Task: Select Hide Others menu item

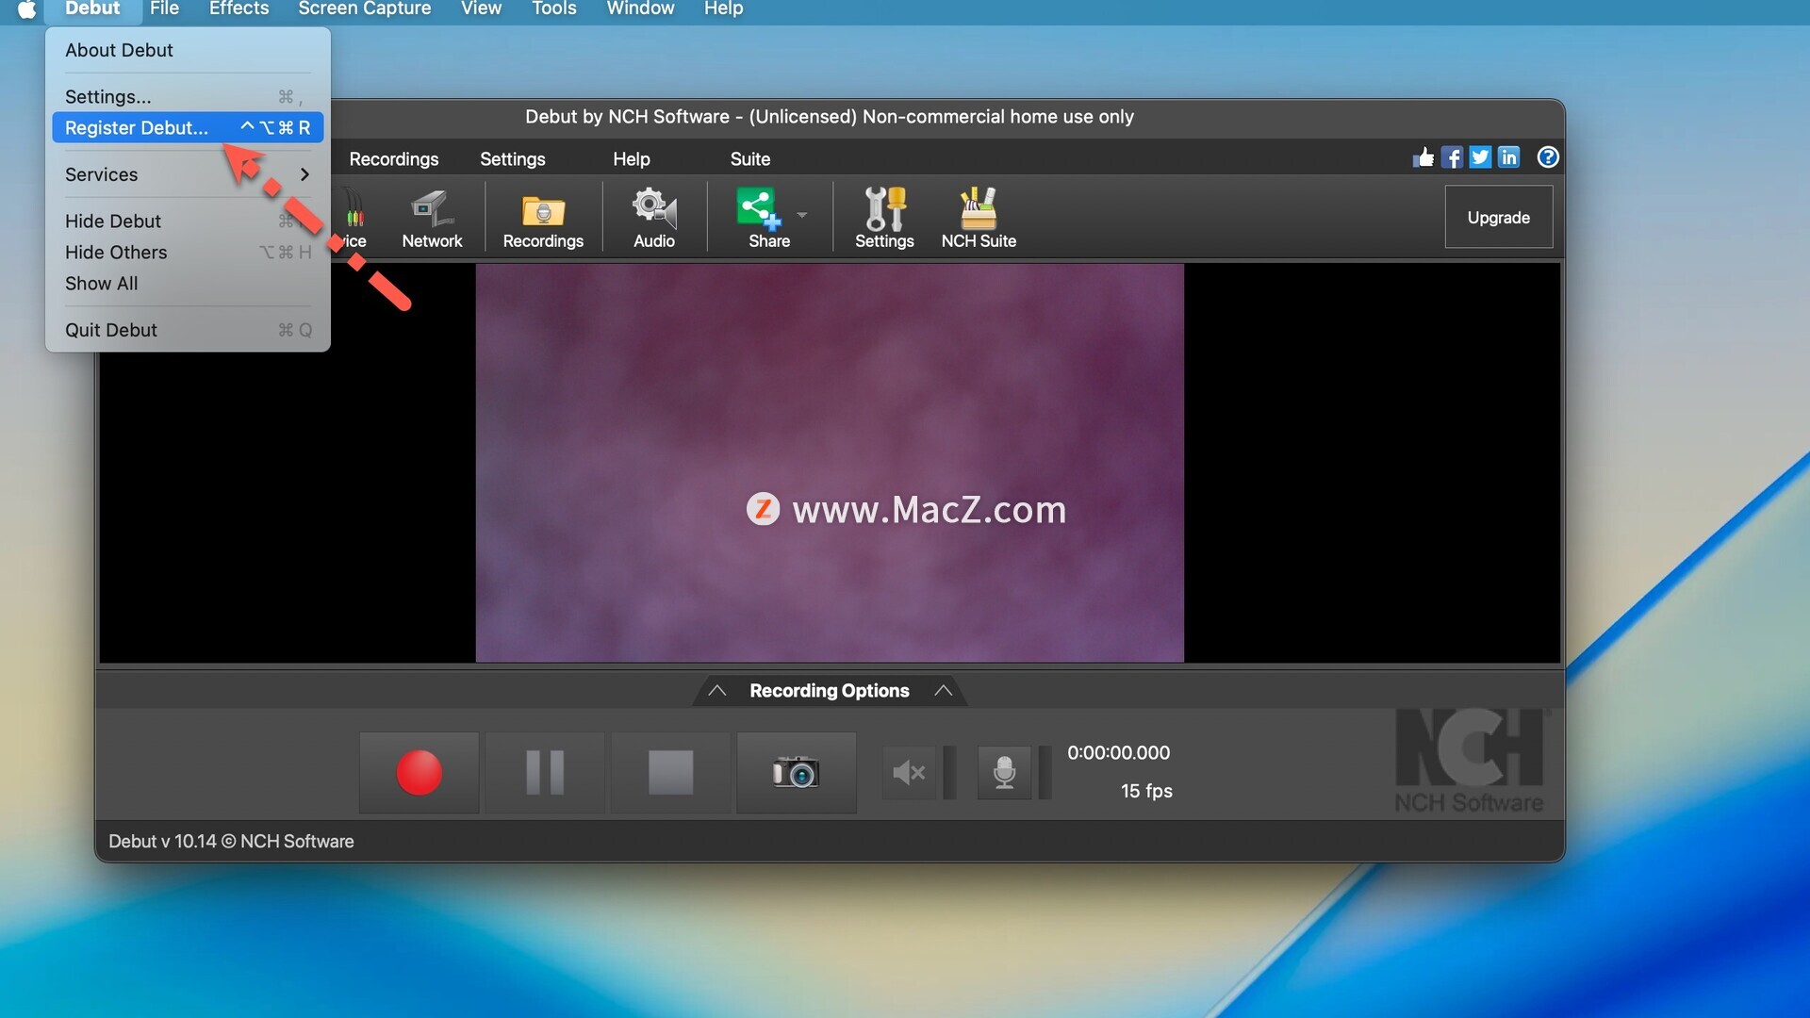Action: point(188,253)
